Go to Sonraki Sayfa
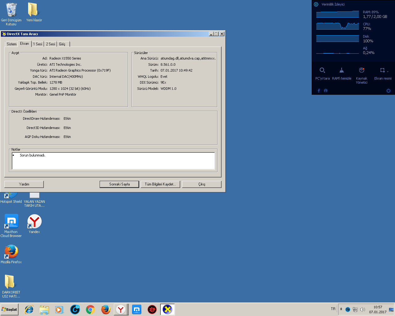 119,184
